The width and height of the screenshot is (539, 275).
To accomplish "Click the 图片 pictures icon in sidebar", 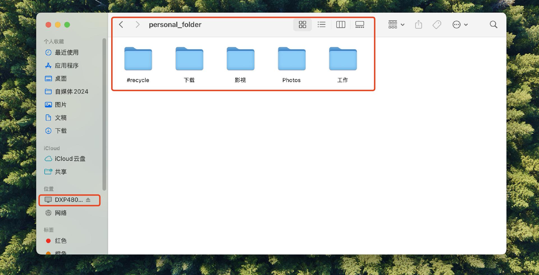I will pyautogui.click(x=48, y=105).
